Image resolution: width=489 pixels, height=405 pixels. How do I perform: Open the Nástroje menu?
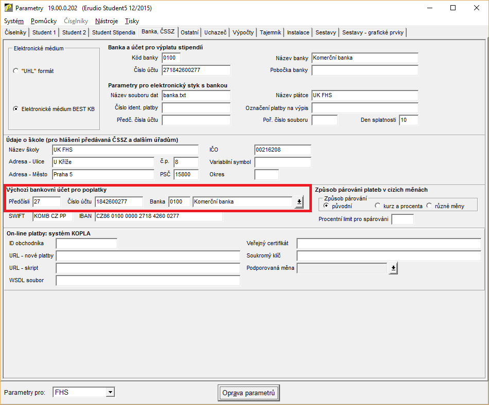click(107, 21)
